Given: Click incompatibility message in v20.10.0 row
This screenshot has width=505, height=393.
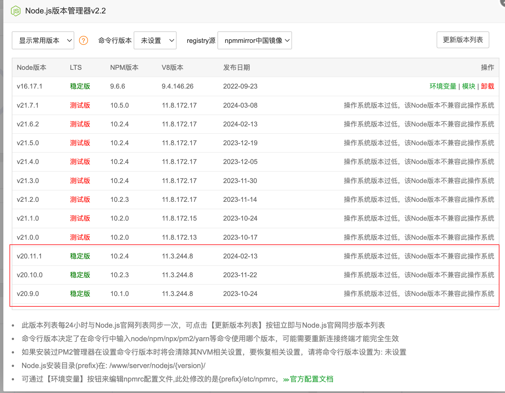Looking at the screenshot, I should (419, 275).
